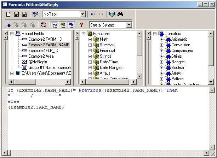Image resolution: width=217 pixels, height=158 pixels.
Task: Maximize the Formula Editor window
Action: tap(206, 5)
